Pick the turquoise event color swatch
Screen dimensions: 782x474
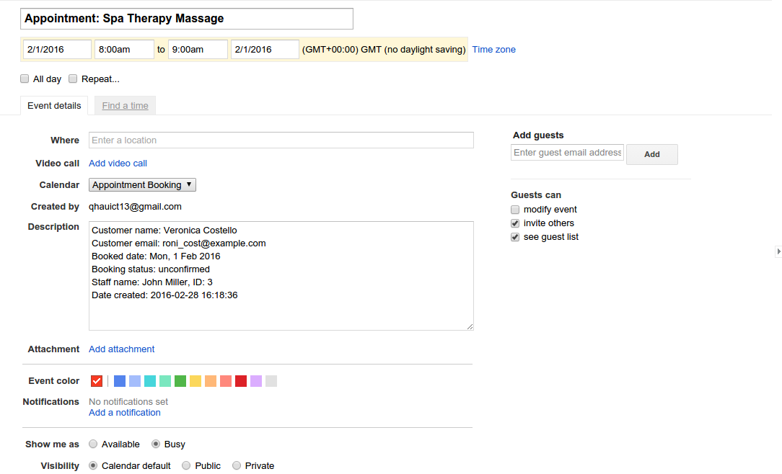click(x=150, y=381)
